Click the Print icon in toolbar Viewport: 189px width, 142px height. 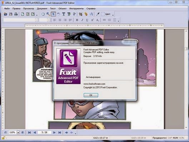[x=16, y=14]
